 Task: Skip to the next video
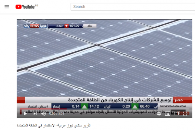pos(35,113)
